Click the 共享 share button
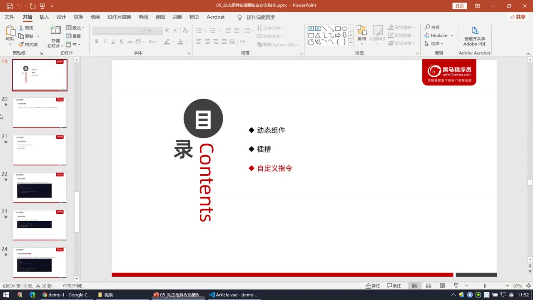Image resolution: width=533 pixels, height=300 pixels. click(518, 17)
